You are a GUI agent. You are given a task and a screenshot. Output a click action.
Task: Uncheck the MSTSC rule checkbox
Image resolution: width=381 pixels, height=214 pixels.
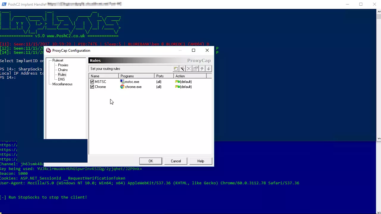click(x=92, y=81)
